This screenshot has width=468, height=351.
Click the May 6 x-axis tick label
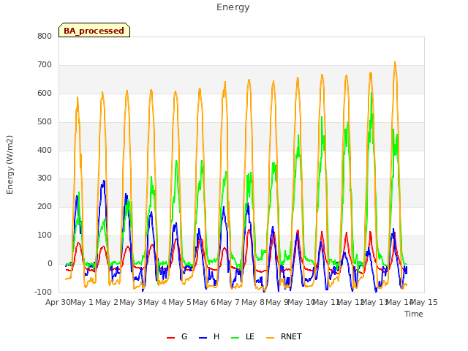click(x=204, y=302)
